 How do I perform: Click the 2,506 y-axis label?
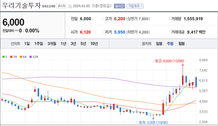tap(203, 122)
